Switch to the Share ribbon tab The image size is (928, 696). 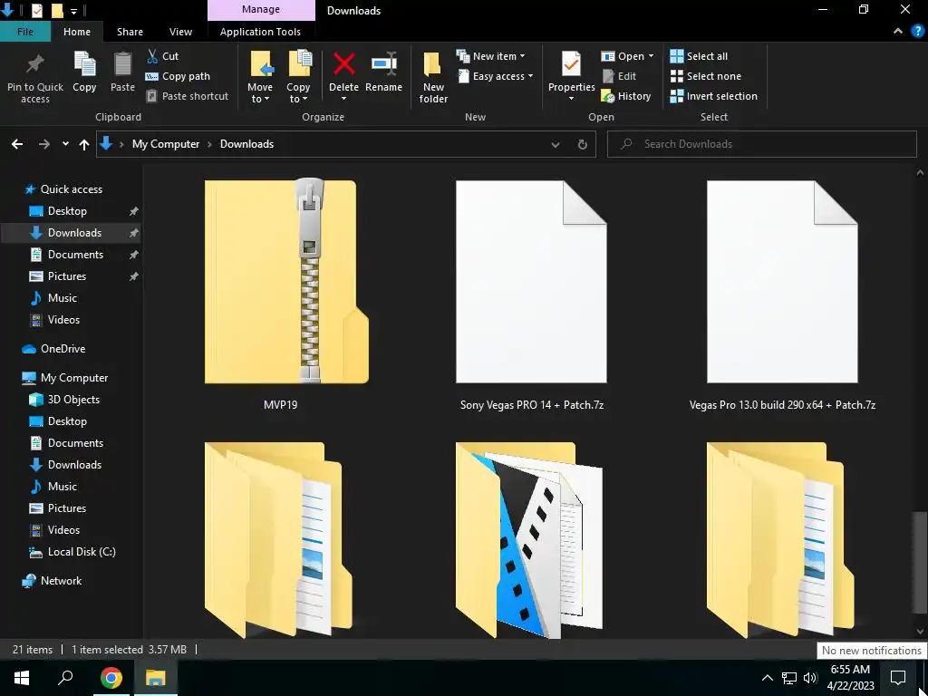[x=130, y=32]
